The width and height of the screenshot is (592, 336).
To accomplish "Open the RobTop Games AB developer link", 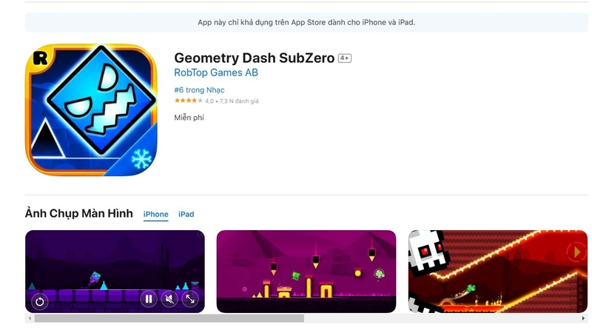I will click(x=216, y=73).
